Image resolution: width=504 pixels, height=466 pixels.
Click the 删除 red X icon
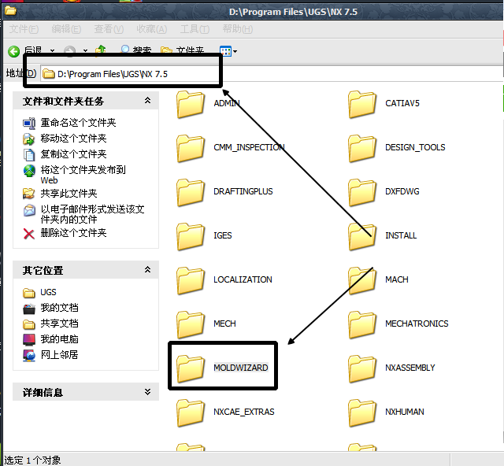coord(29,234)
